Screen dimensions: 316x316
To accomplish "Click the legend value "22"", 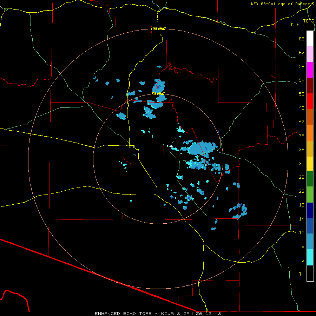I will (302, 191).
